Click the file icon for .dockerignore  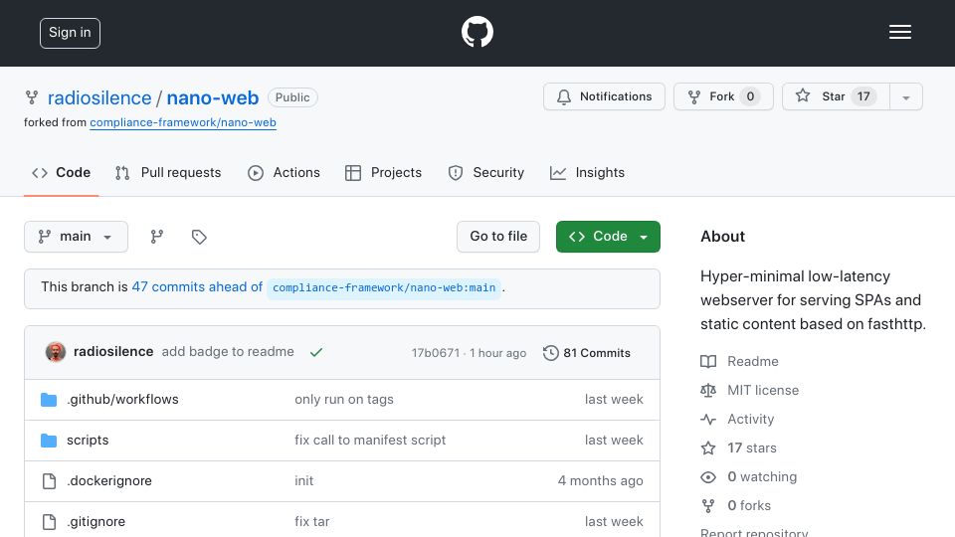pyautogui.click(x=49, y=481)
